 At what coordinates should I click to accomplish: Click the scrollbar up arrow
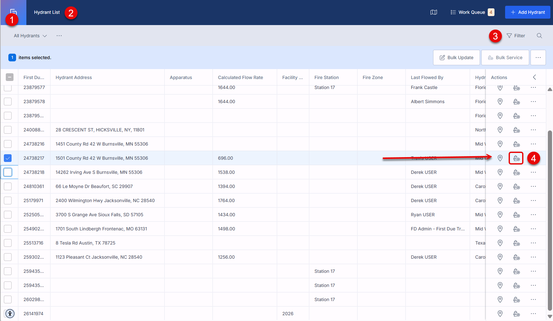[550, 89]
